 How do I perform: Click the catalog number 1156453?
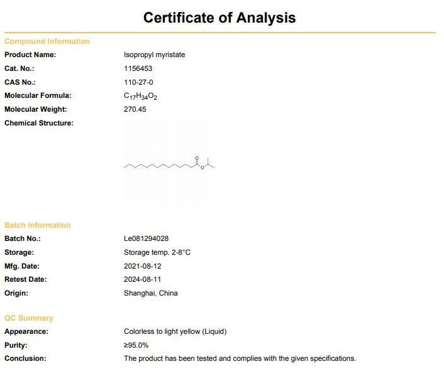138,68
